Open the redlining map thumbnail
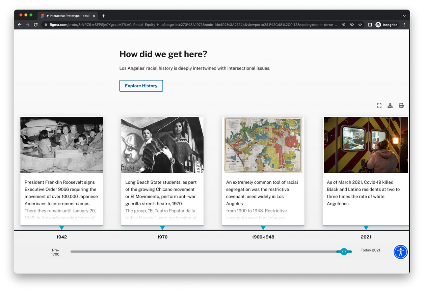 point(263,145)
